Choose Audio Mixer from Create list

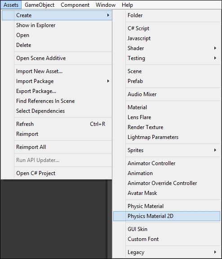click(167, 94)
